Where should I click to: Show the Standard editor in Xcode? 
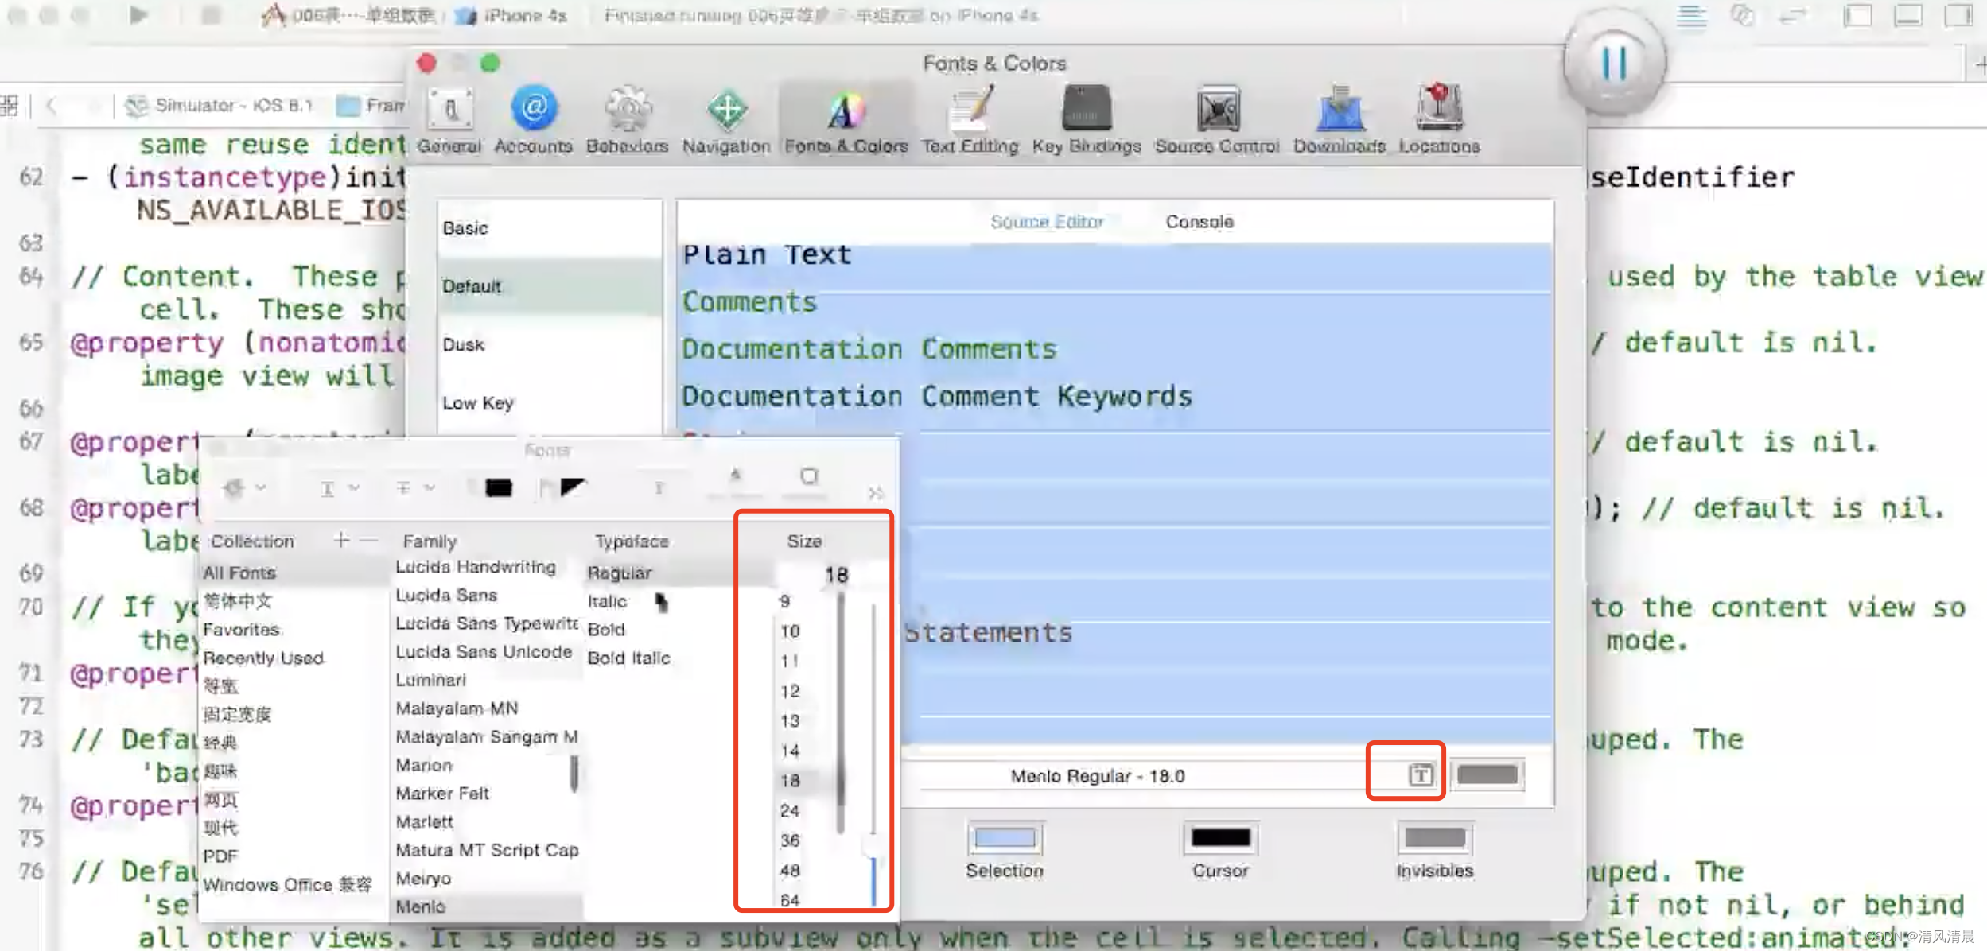(1692, 15)
